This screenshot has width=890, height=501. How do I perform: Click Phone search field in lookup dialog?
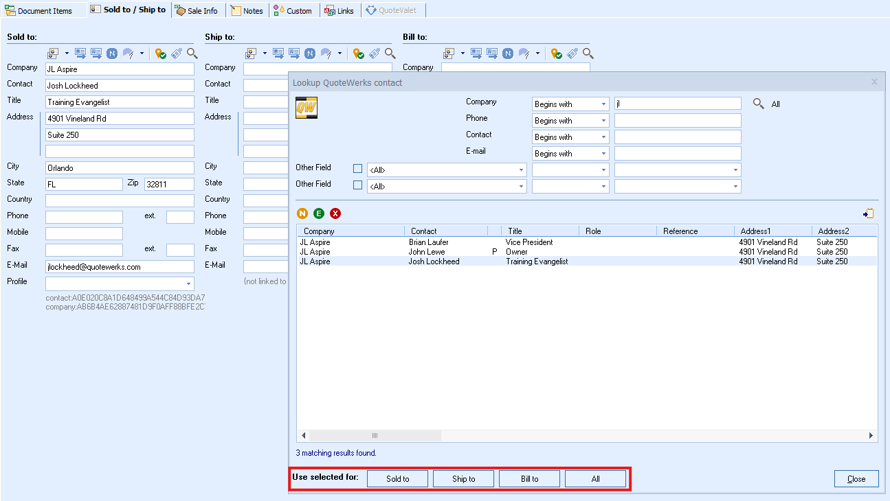click(x=678, y=121)
